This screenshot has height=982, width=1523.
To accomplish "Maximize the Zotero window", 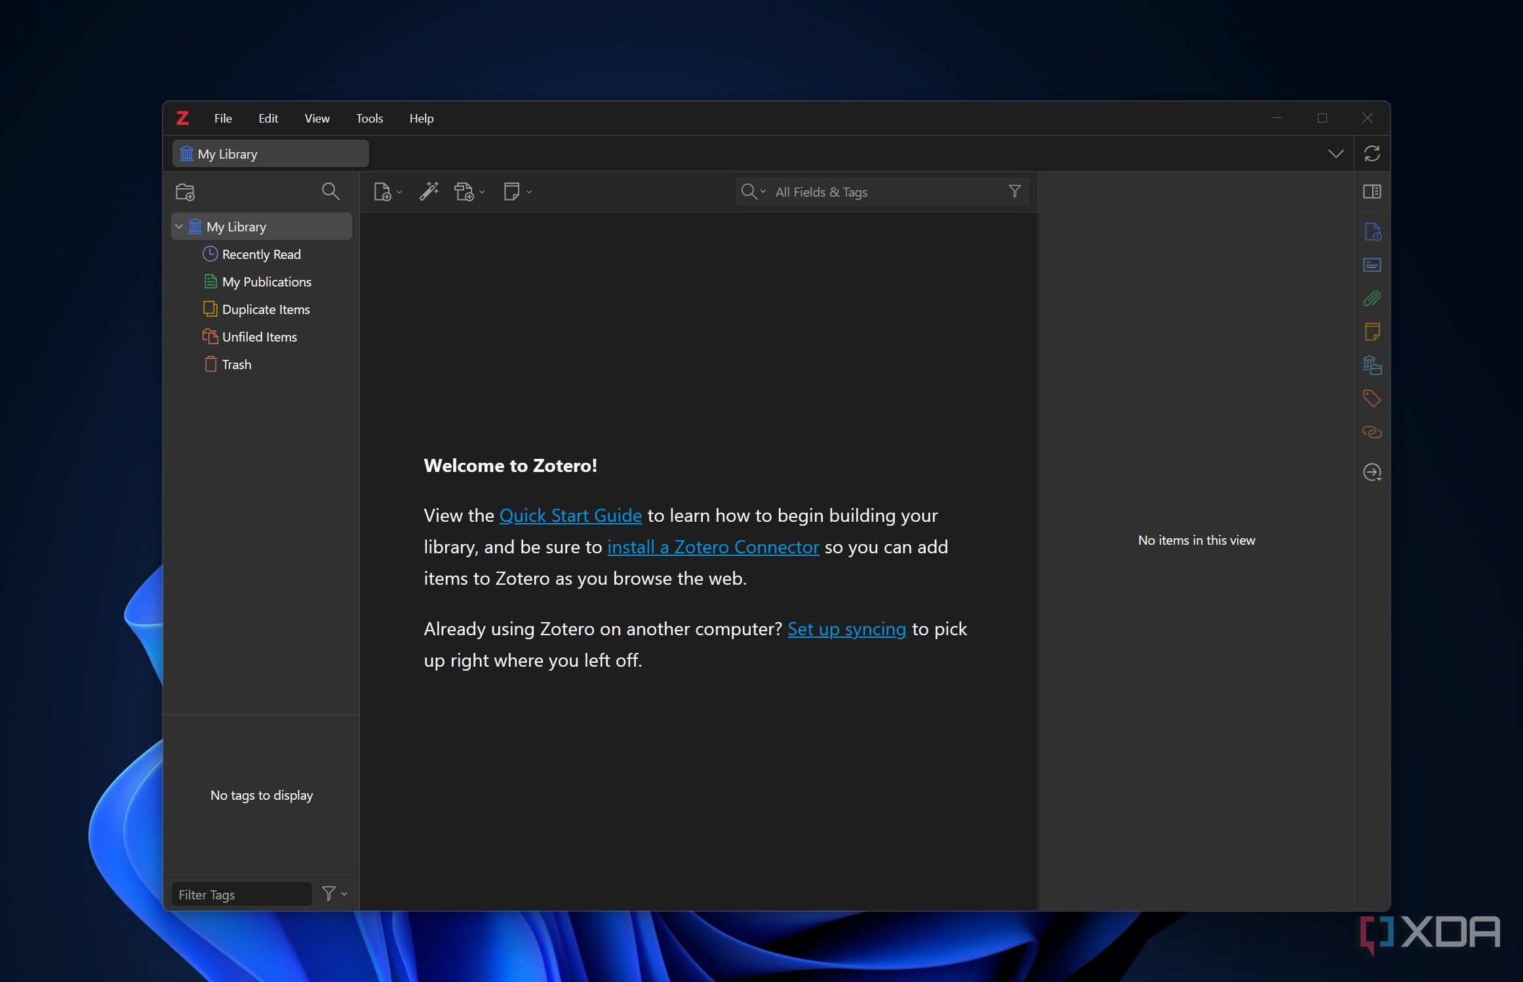I will (1322, 118).
